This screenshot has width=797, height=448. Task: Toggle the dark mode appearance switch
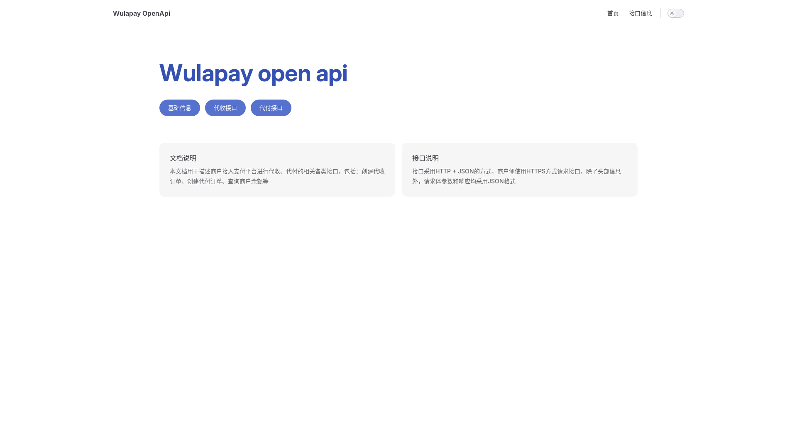click(x=675, y=13)
